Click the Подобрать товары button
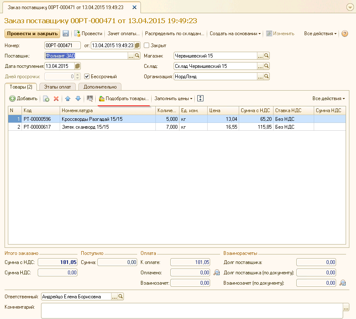The width and height of the screenshot is (356, 319). (124, 98)
